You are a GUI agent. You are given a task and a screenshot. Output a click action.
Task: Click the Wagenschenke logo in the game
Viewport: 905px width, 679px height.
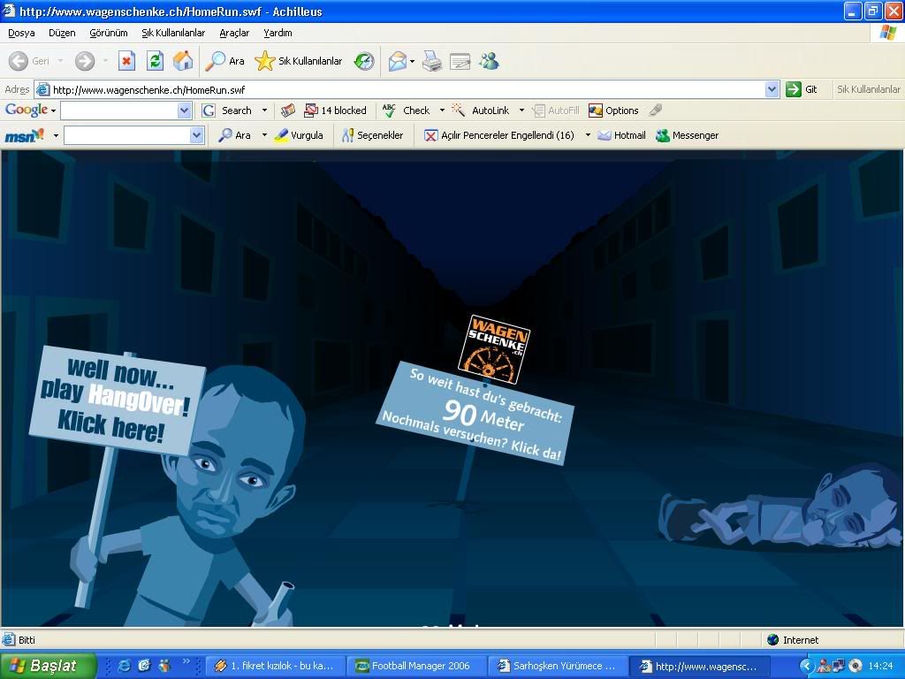click(x=494, y=350)
